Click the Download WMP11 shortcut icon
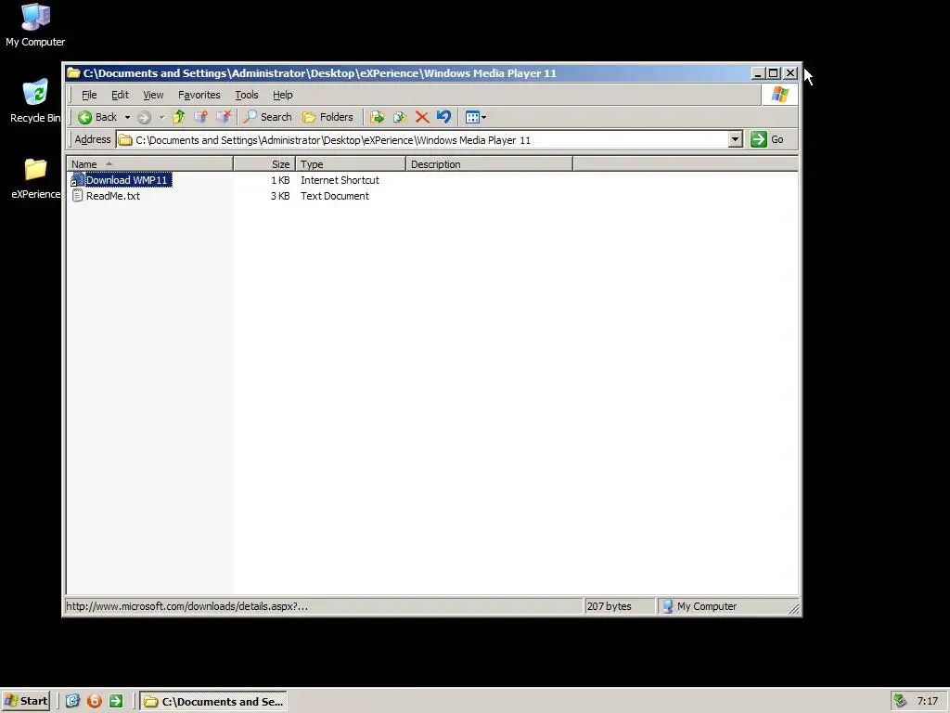 77,180
